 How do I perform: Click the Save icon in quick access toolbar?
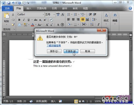(x=9, y=3)
